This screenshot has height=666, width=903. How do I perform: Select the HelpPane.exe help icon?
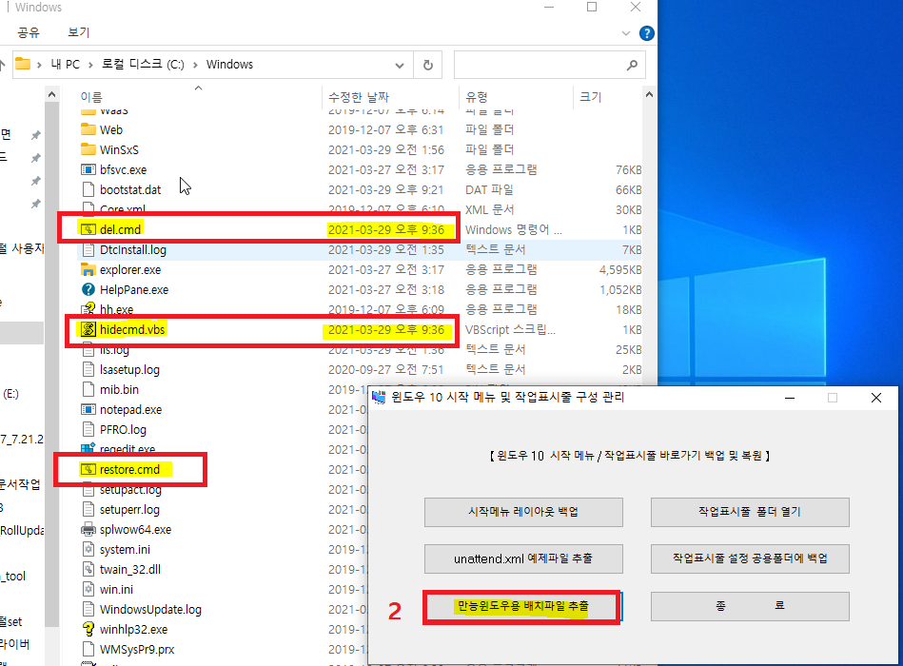pyautogui.click(x=88, y=289)
